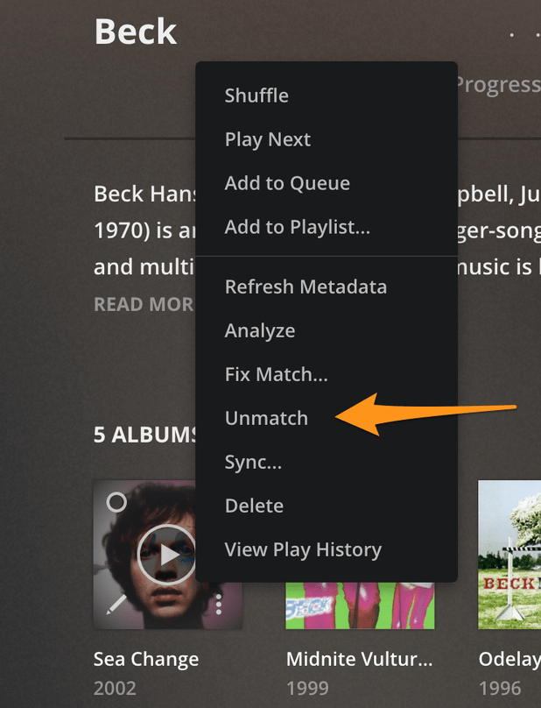Open the Midnite Vultures album title
Screen dimensions: 541x708
pos(360,659)
